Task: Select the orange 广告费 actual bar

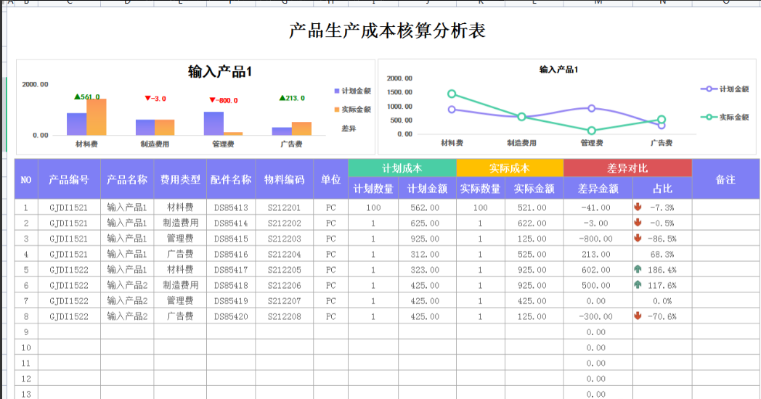Action: coord(301,128)
